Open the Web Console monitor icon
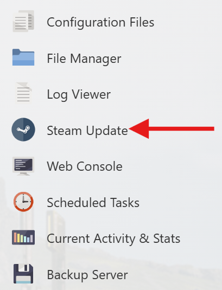 23,166
